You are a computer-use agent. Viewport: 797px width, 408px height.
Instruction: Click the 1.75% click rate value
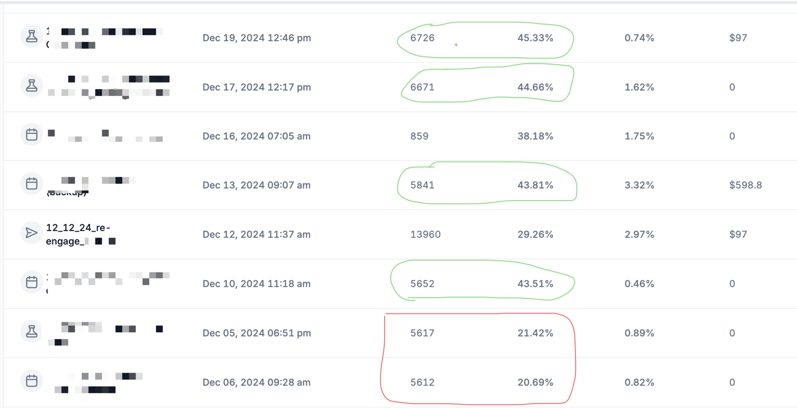coord(639,136)
